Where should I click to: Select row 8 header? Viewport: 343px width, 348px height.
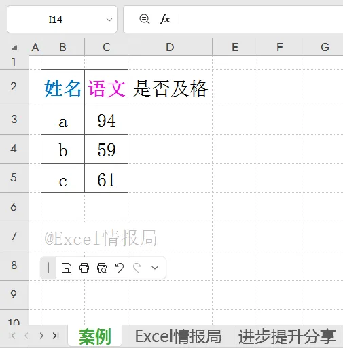[14, 266]
